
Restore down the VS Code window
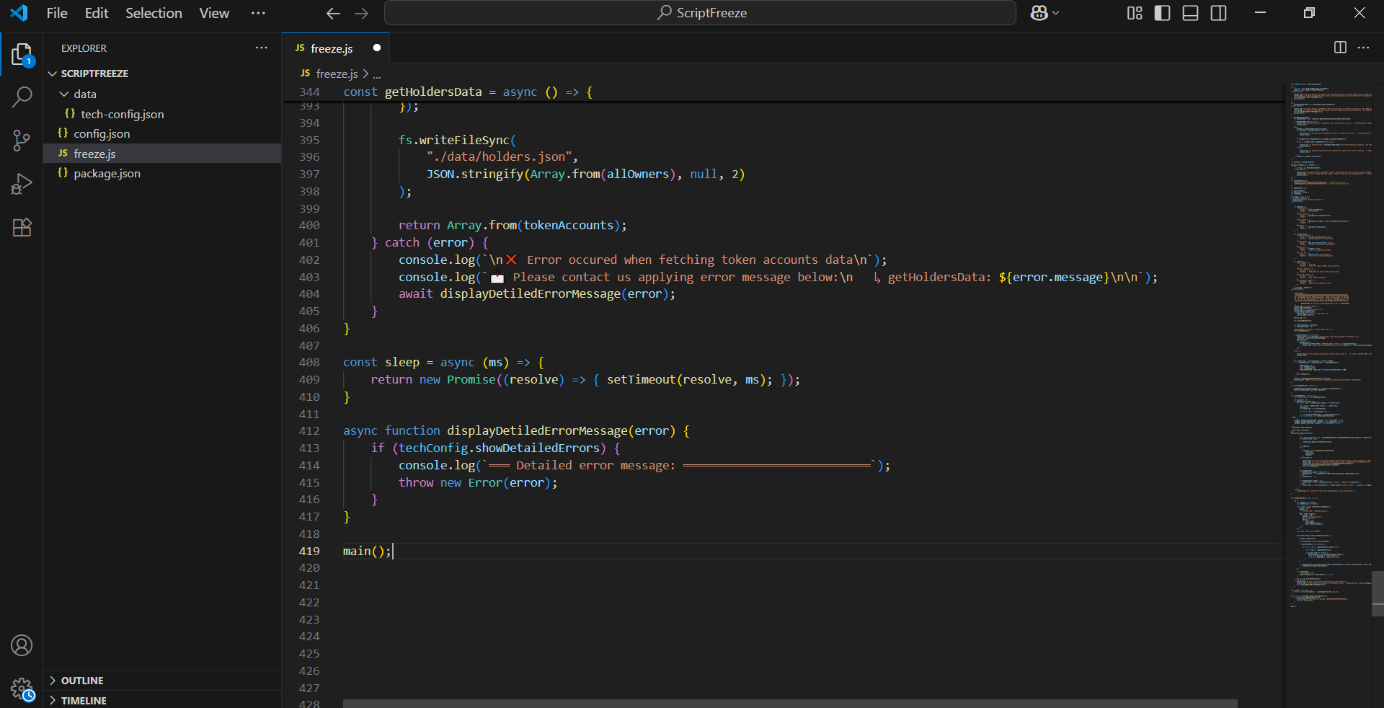(1310, 13)
